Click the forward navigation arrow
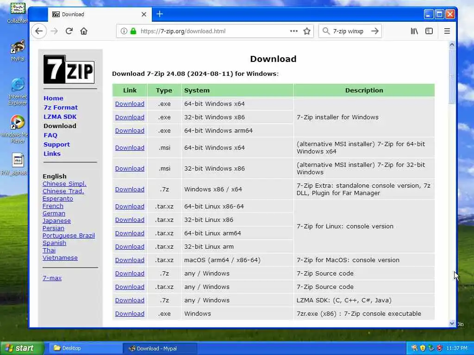Viewport: 474px width, 355px height. point(54,31)
